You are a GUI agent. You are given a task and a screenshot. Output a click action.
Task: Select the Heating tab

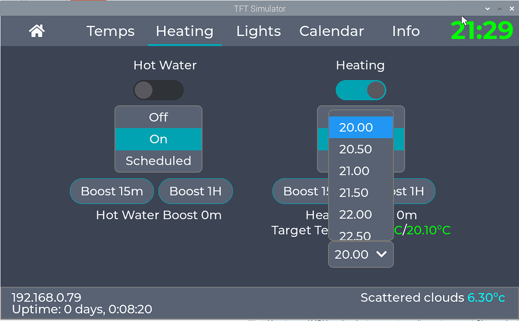(184, 31)
